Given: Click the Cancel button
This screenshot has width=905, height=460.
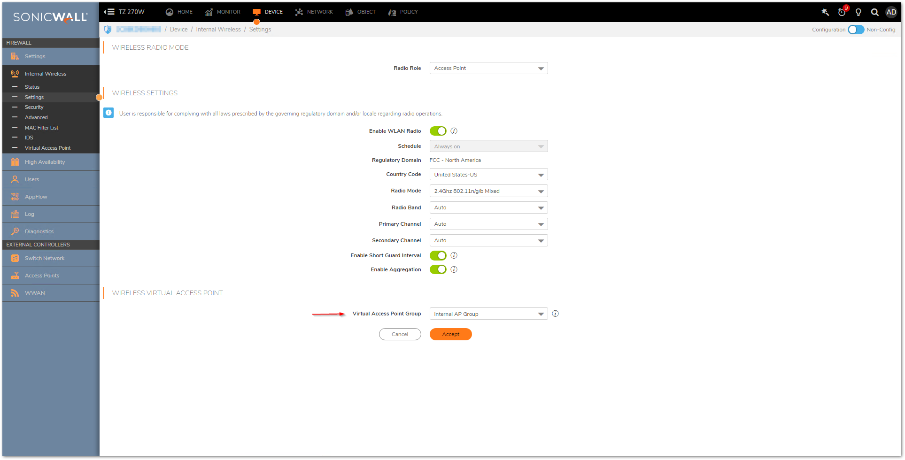Looking at the screenshot, I should pos(400,334).
